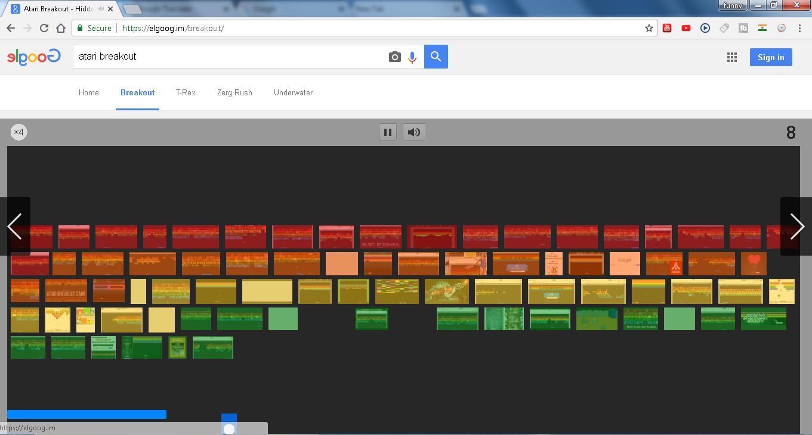Click the India flag extension icon
Image resolution: width=812 pixels, height=435 pixels.
pos(762,28)
